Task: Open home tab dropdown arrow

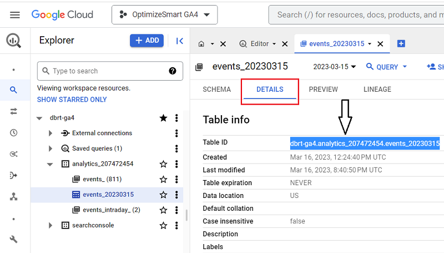Action: pos(212,44)
